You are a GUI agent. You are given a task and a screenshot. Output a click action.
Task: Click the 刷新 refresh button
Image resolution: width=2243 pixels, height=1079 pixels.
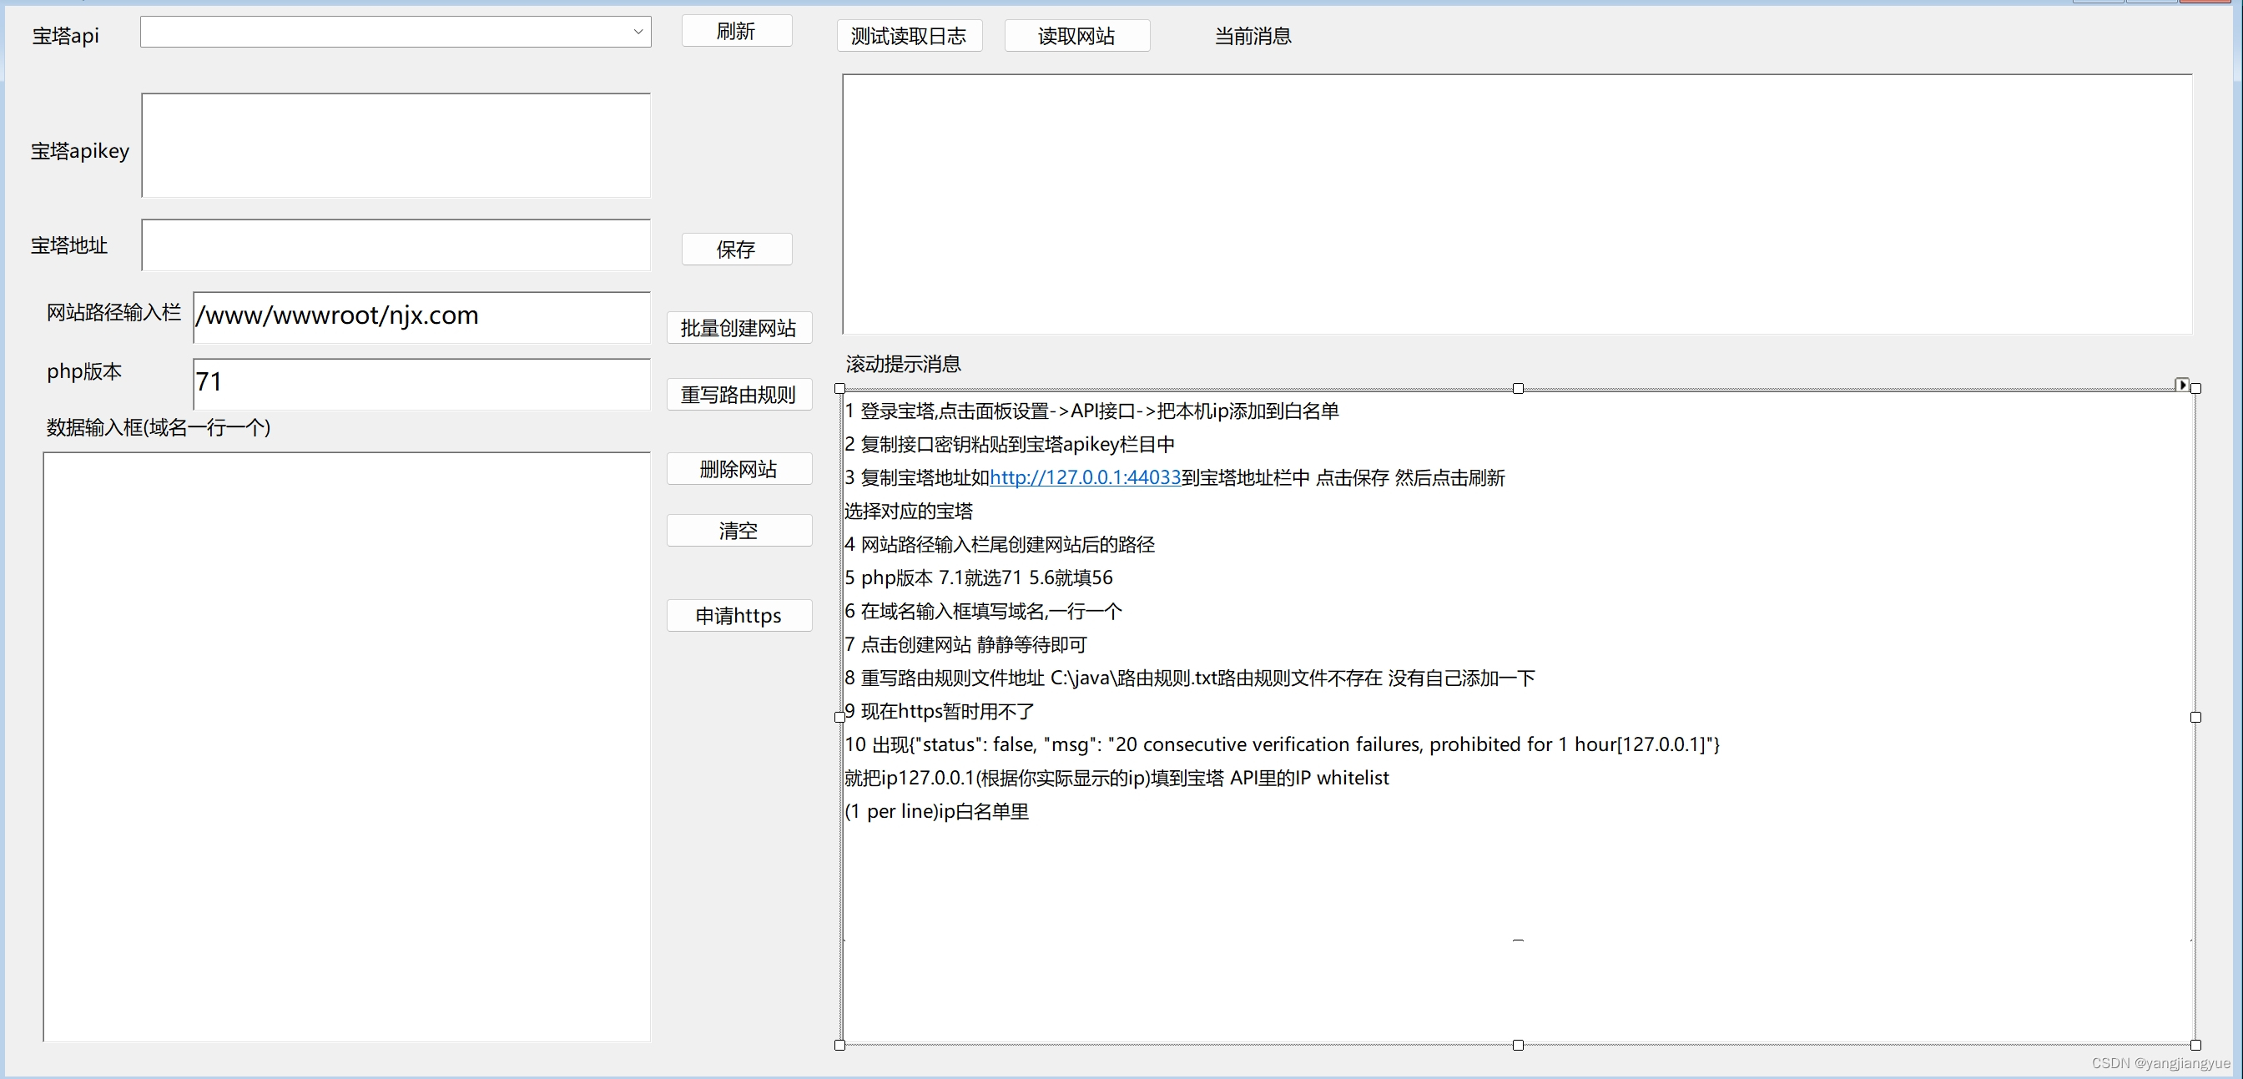(736, 32)
